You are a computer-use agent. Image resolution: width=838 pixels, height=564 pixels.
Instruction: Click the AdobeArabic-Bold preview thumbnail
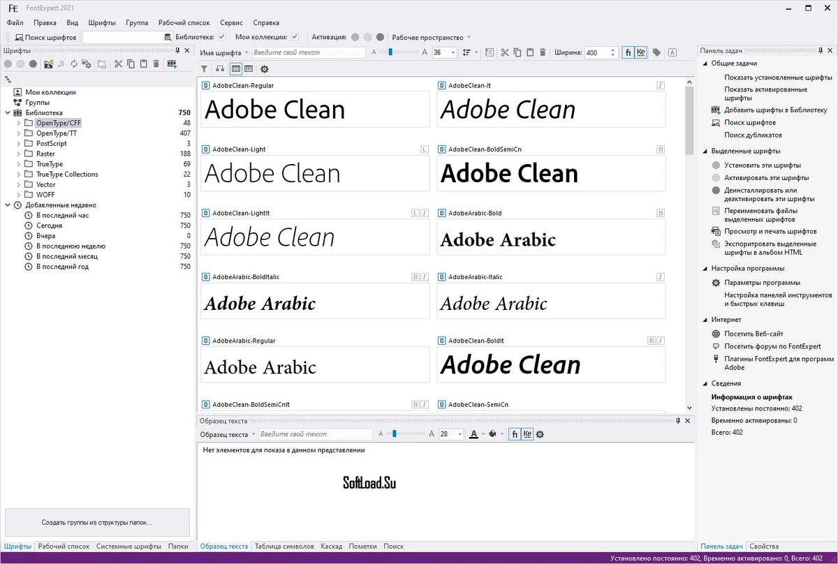click(551, 237)
